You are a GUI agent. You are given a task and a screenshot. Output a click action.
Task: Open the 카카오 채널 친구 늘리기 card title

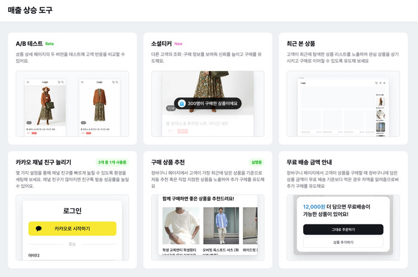44,162
